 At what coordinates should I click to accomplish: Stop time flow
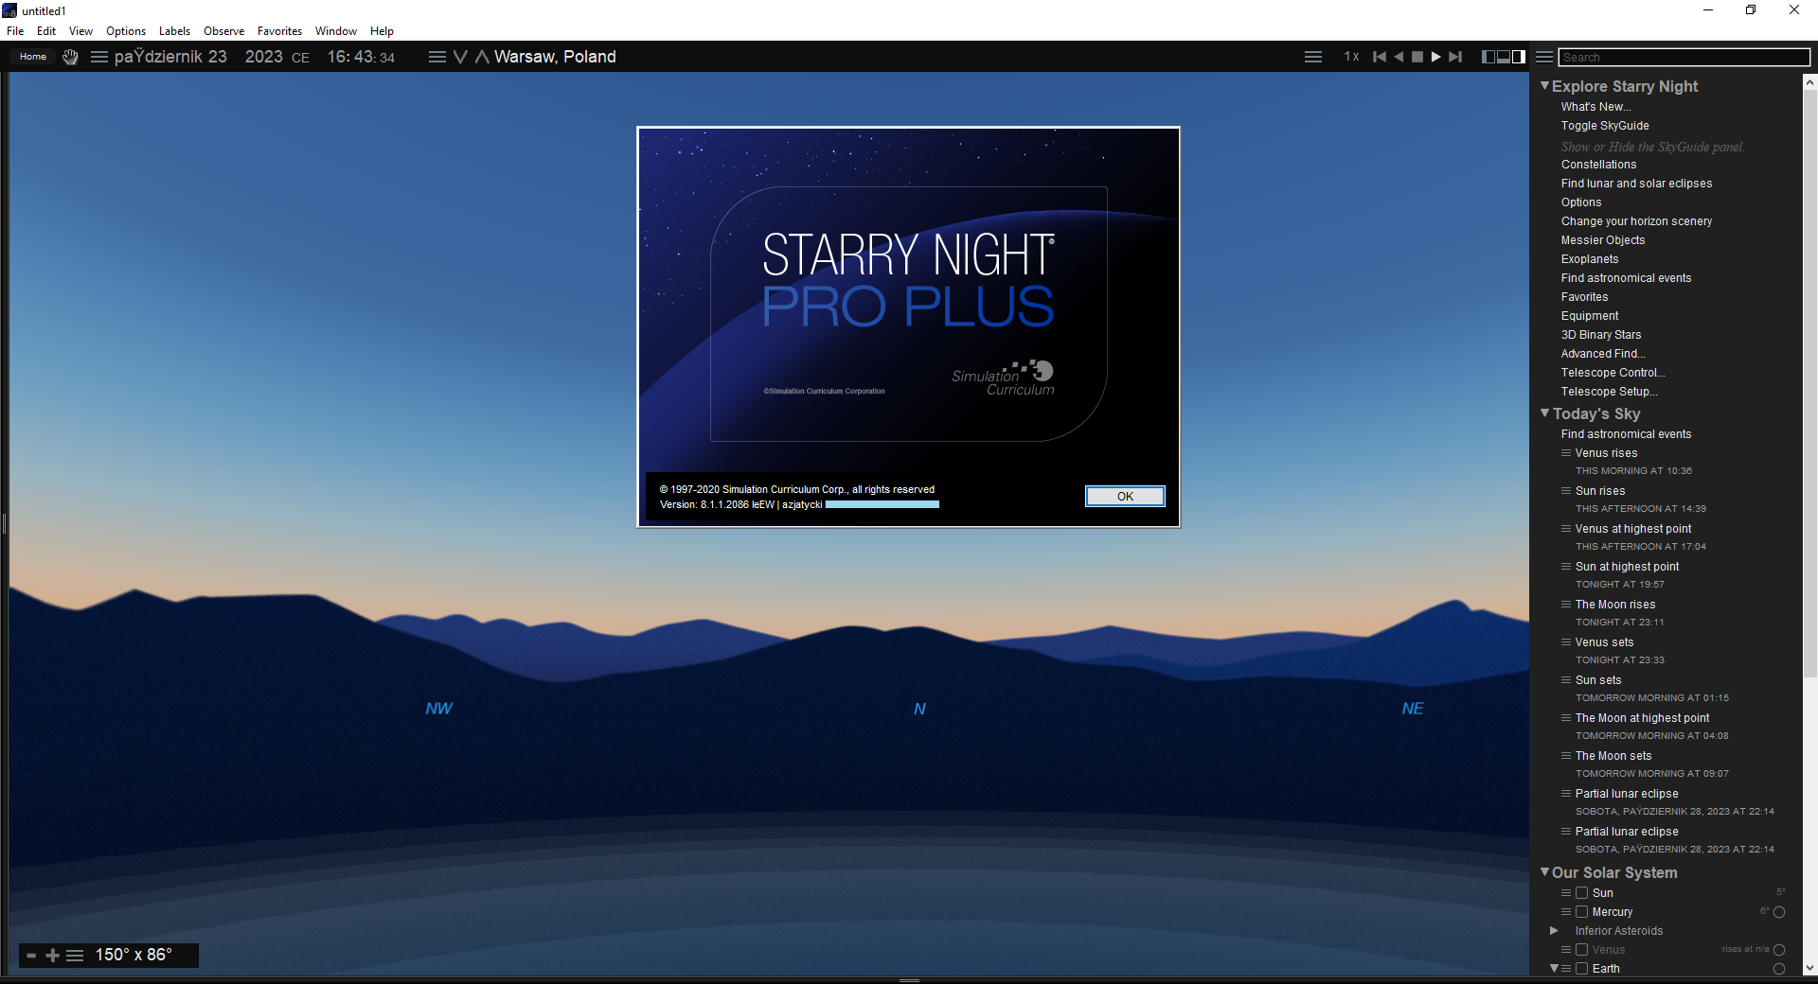pyautogui.click(x=1417, y=57)
